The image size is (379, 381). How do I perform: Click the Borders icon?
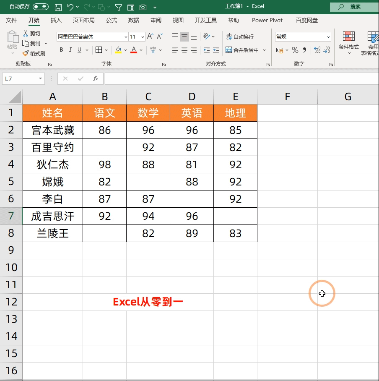pos(99,50)
